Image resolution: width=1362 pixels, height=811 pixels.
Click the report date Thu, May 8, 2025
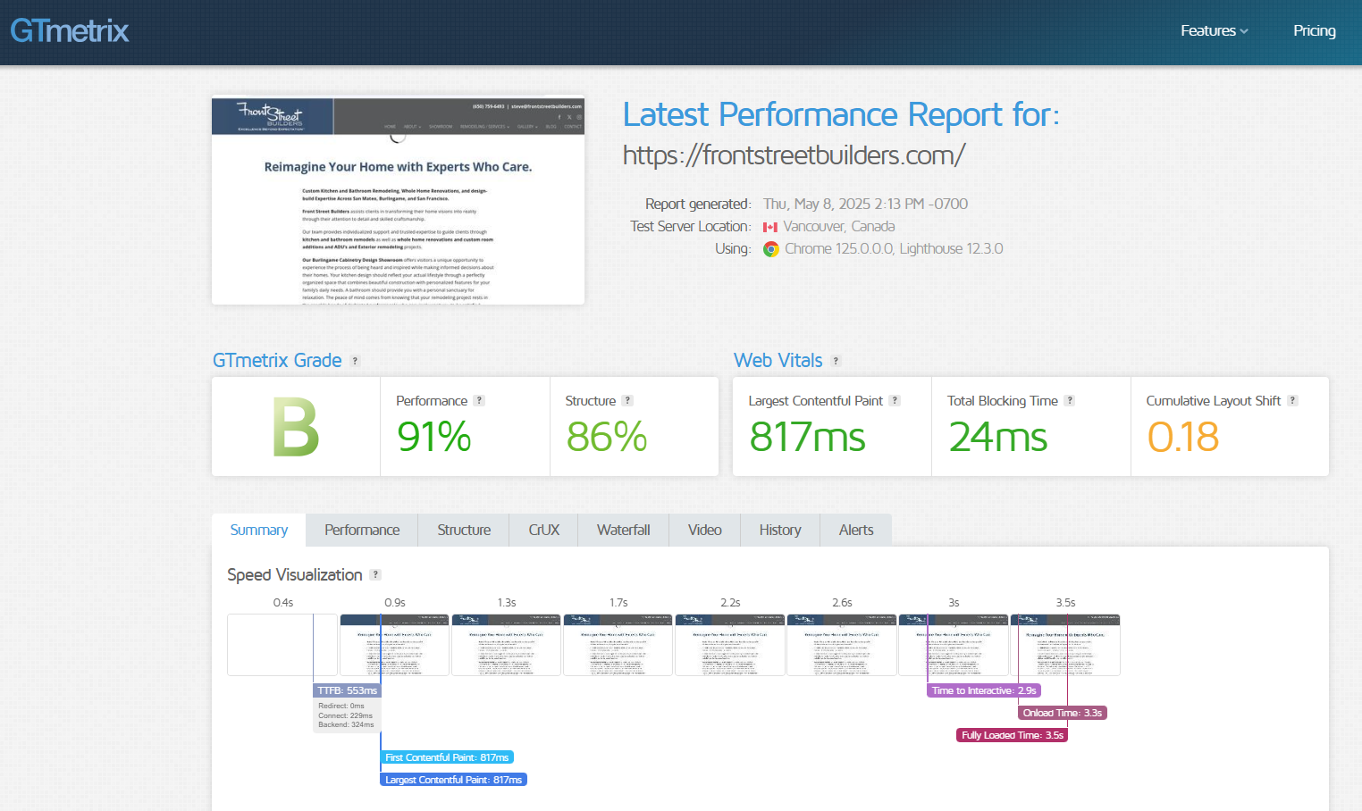[x=865, y=205]
